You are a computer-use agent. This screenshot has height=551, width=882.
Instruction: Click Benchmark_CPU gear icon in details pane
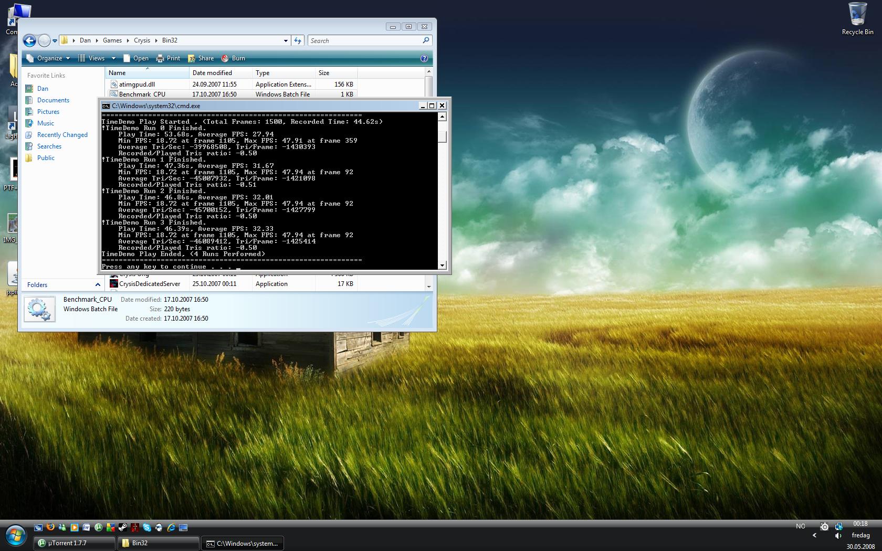pyautogui.click(x=39, y=310)
